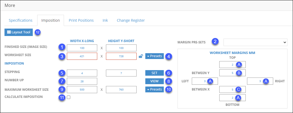The width and height of the screenshot is (293, 113).
Task: Open the Layout Tool grid button
Action: pyautogui.click(x=19, y=32)
